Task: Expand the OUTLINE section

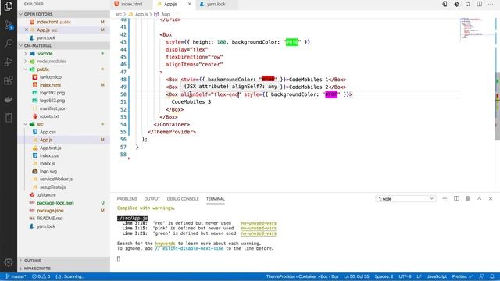Action: pyautogui.click(x=64, y=261)
